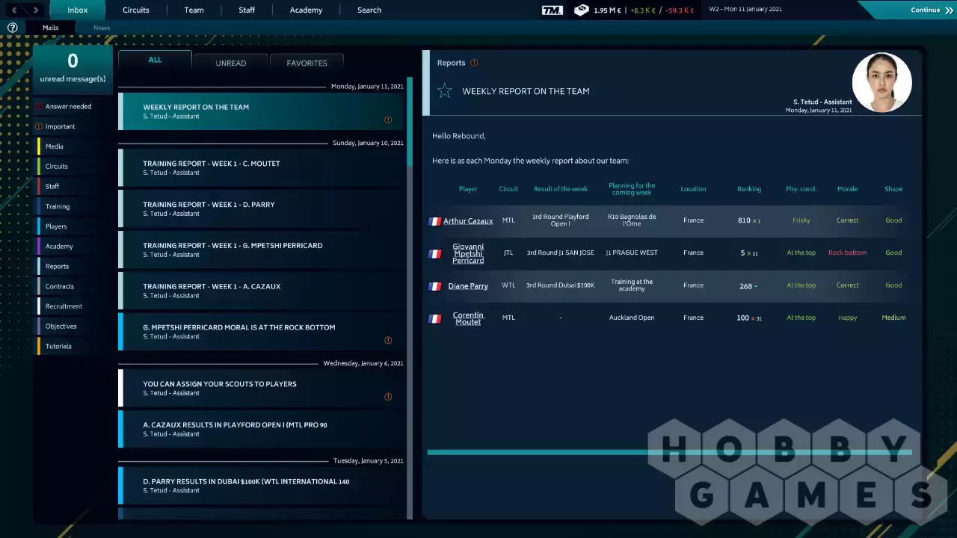This screenshot has width=957, height=538.
Task: Click the money finances icon
Action: point(582,10)
